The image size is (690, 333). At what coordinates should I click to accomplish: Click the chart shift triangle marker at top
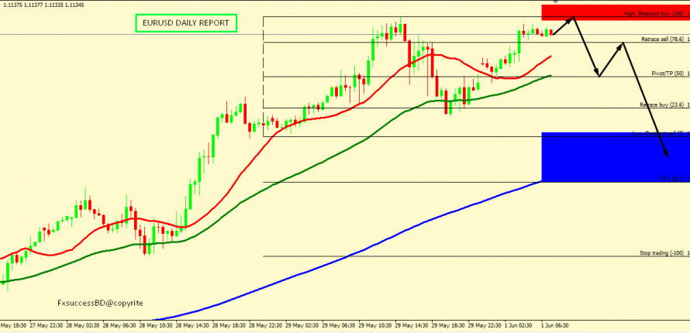(554, 2)
